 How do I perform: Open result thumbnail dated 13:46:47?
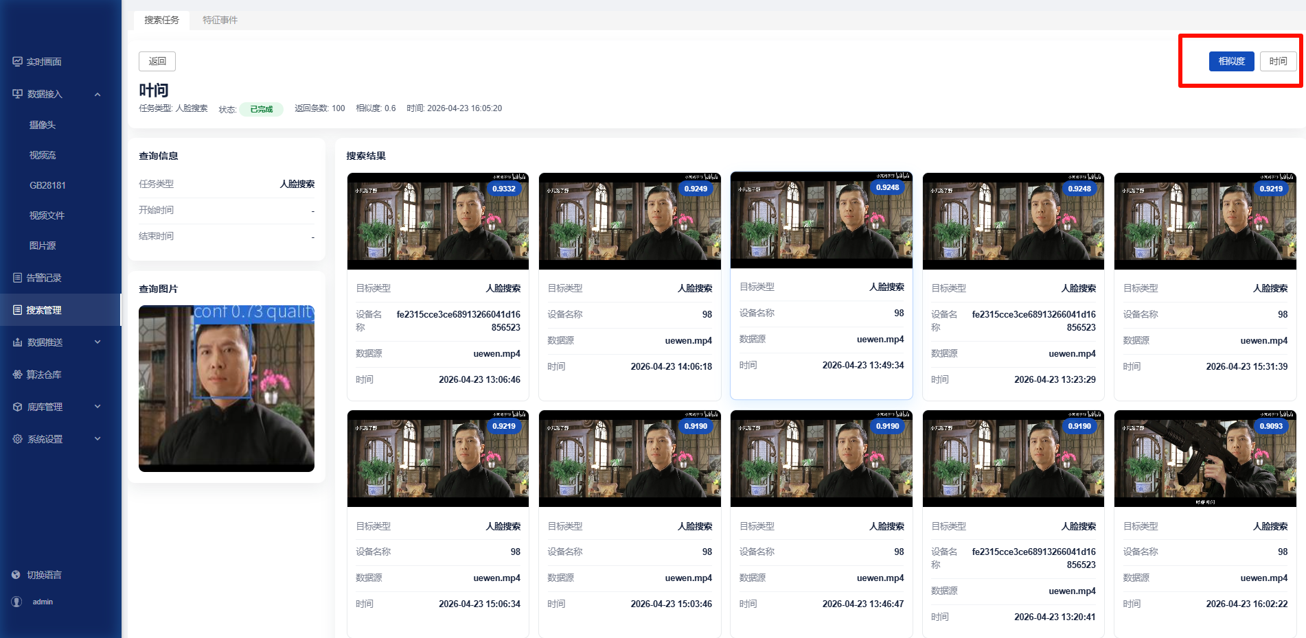pyautogui.click(x=821, y=458)
